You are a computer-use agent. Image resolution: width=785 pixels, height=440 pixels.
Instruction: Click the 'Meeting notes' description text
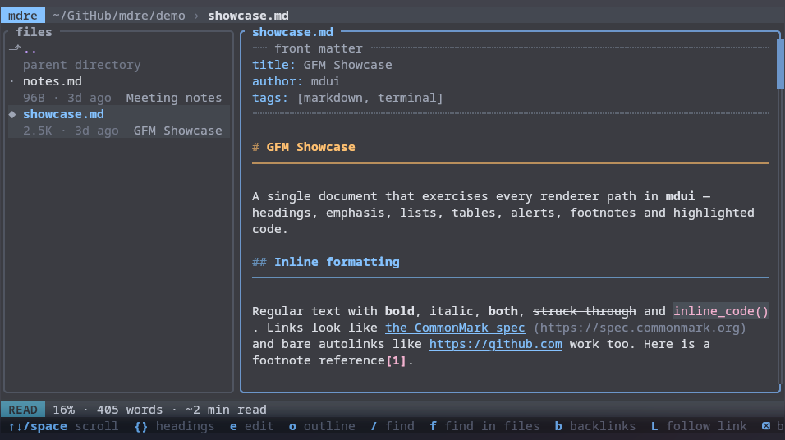[174, 98]
